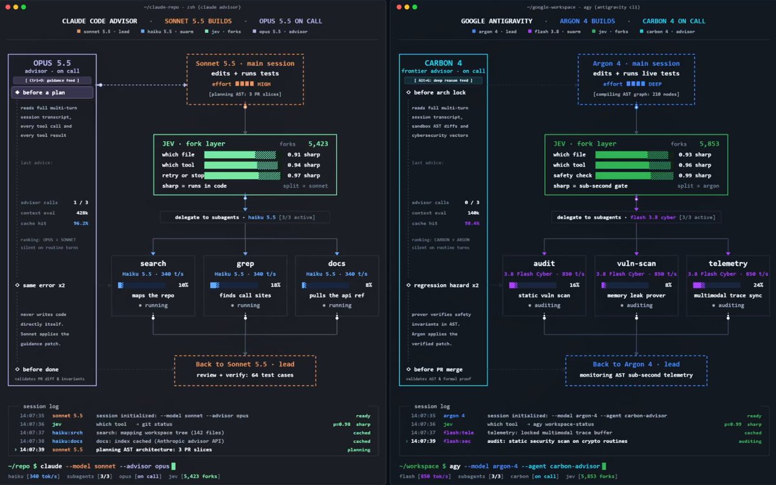The height and width of the screenshot is (485, 776).
Task: Click the regression hazard x2 diamond marker
Action: (x=408, y=285)
